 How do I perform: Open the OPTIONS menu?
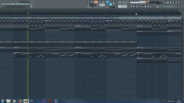[x=22, y=4]
